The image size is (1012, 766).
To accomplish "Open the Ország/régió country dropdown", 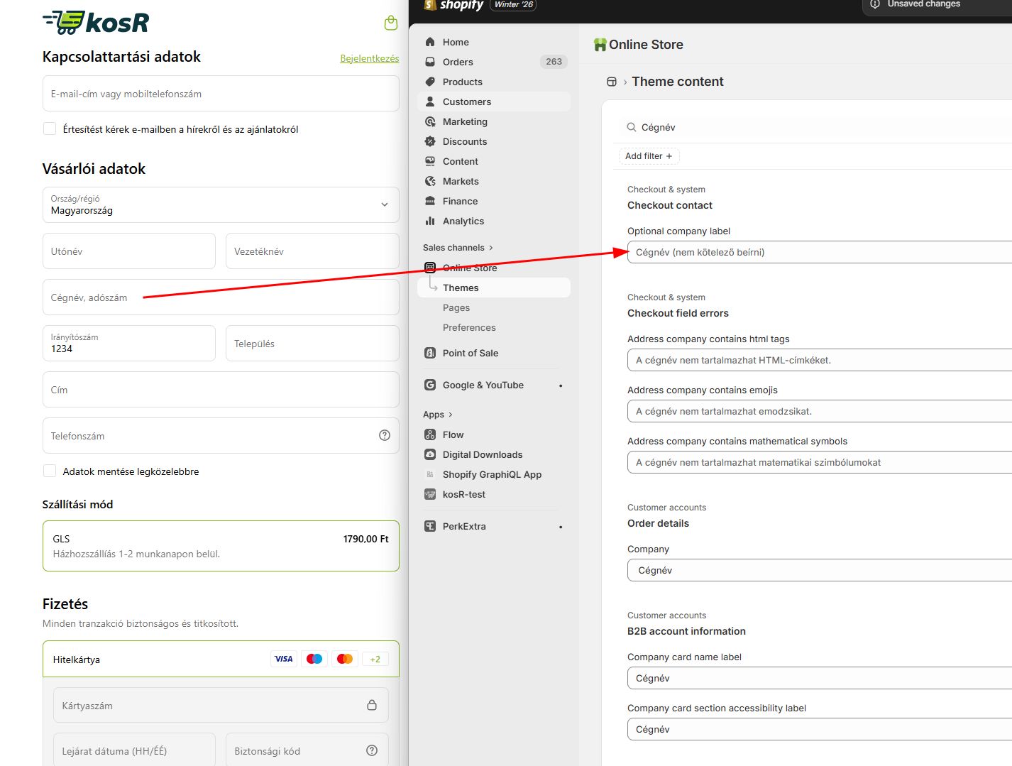I will [x=221, y=204].
